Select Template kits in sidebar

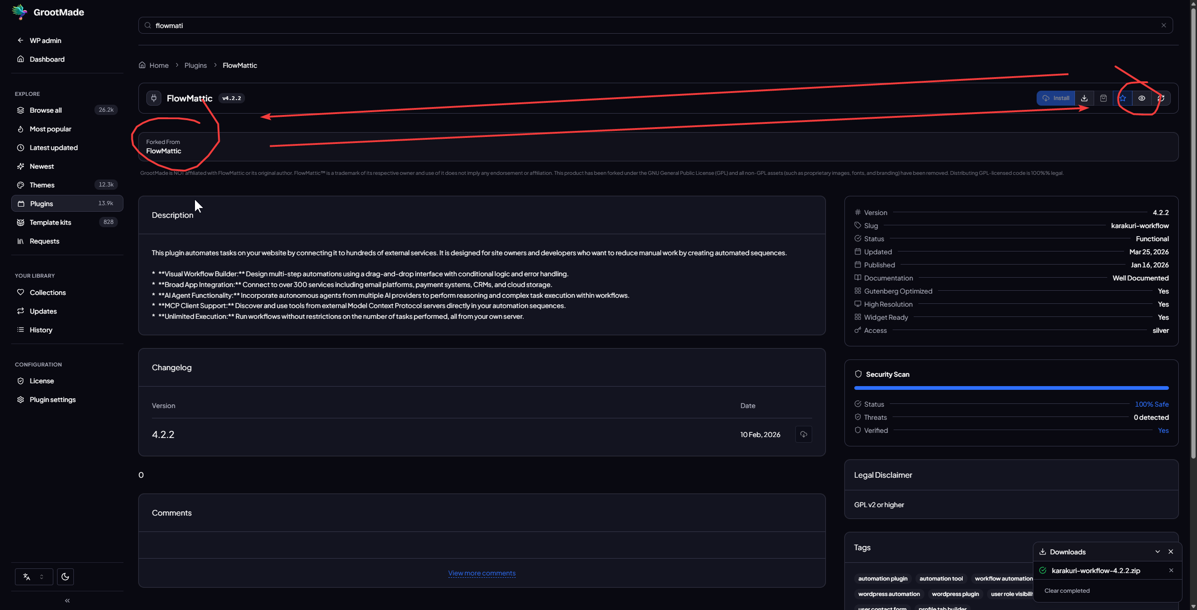click(x=50, y=222)
